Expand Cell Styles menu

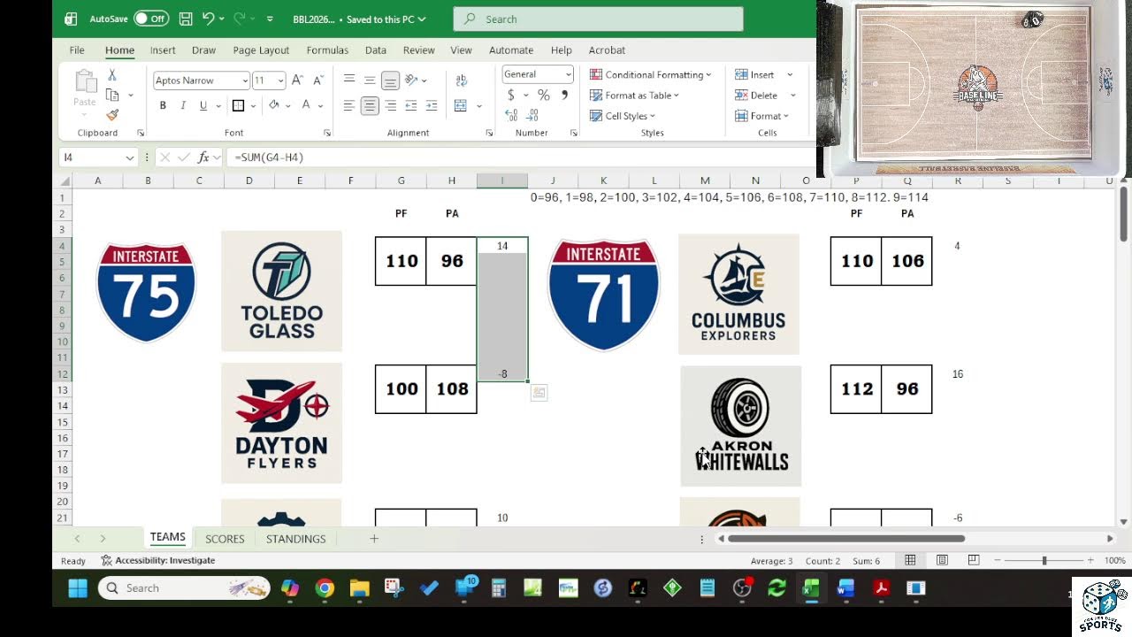pyautogui.click(x=623, y=116)
